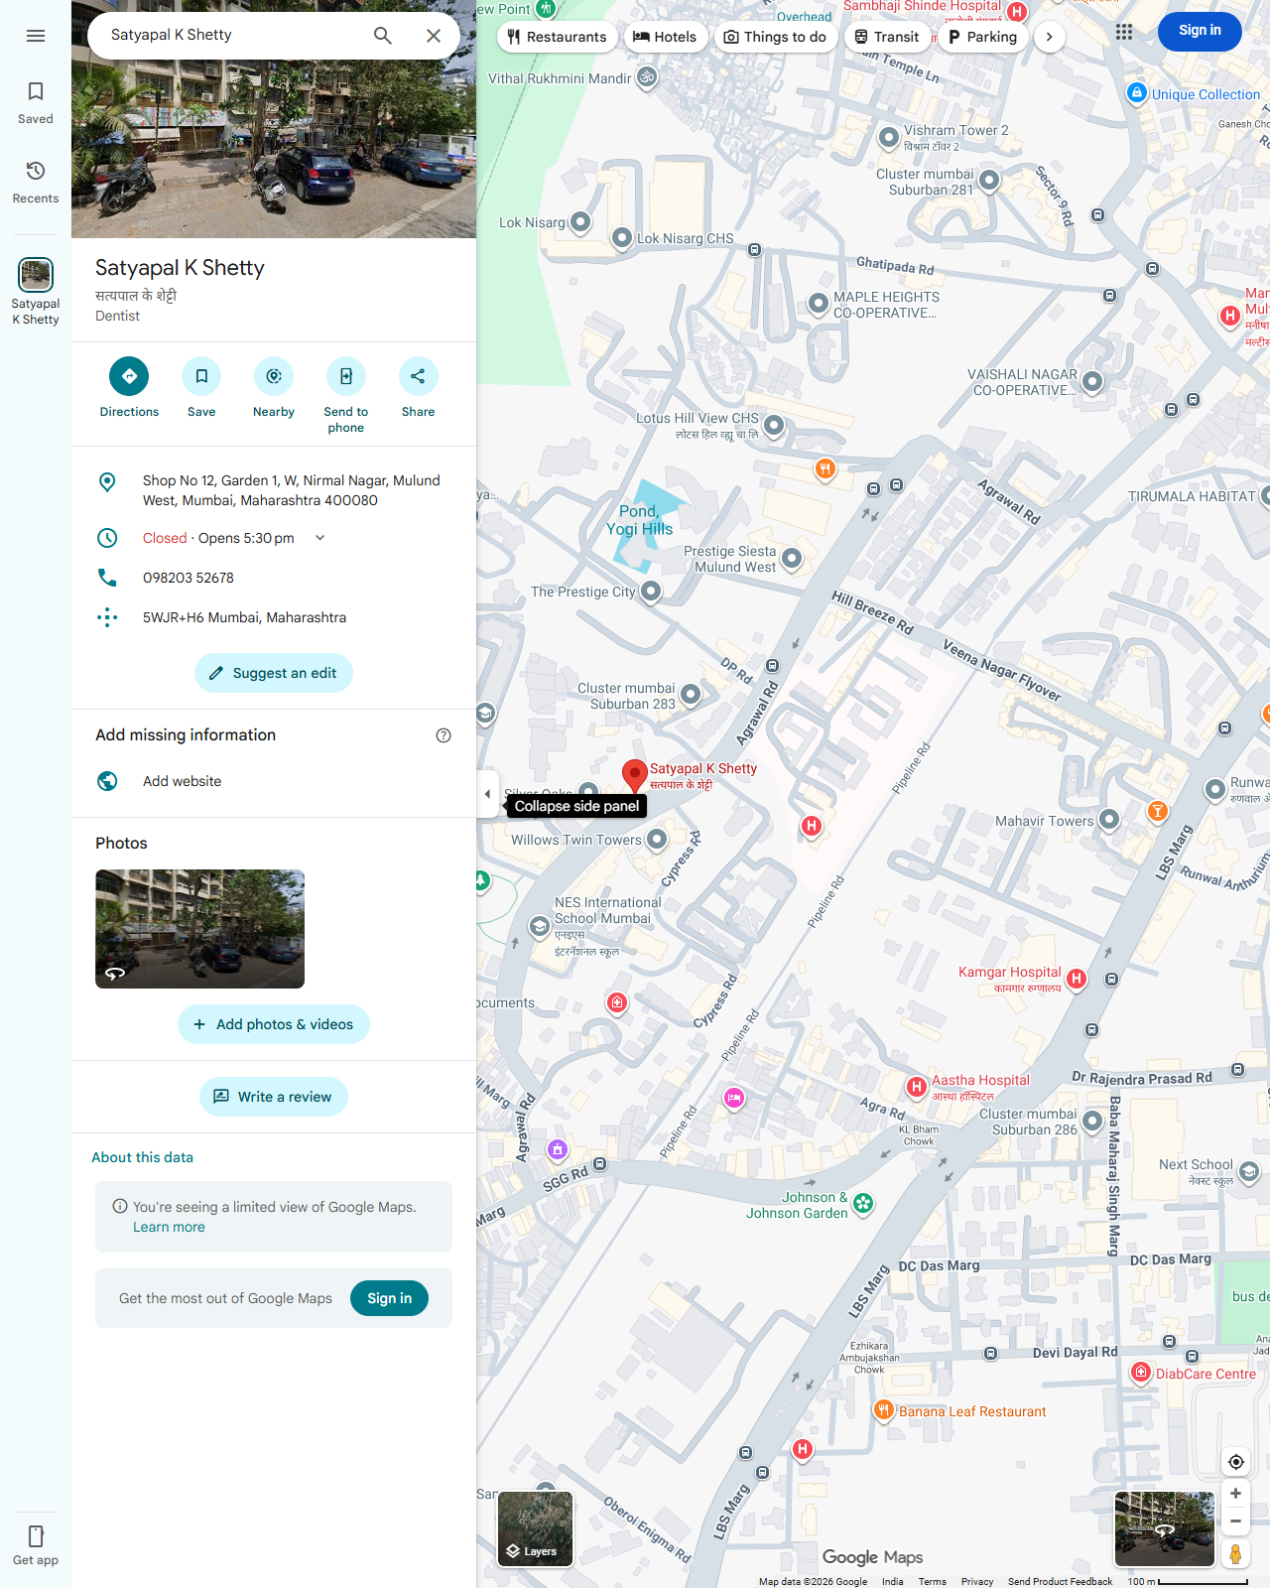The height and width of the screenshot is (1588, 1270).
Task: Collapse the side panel arrow
Action: pos(487,794)
